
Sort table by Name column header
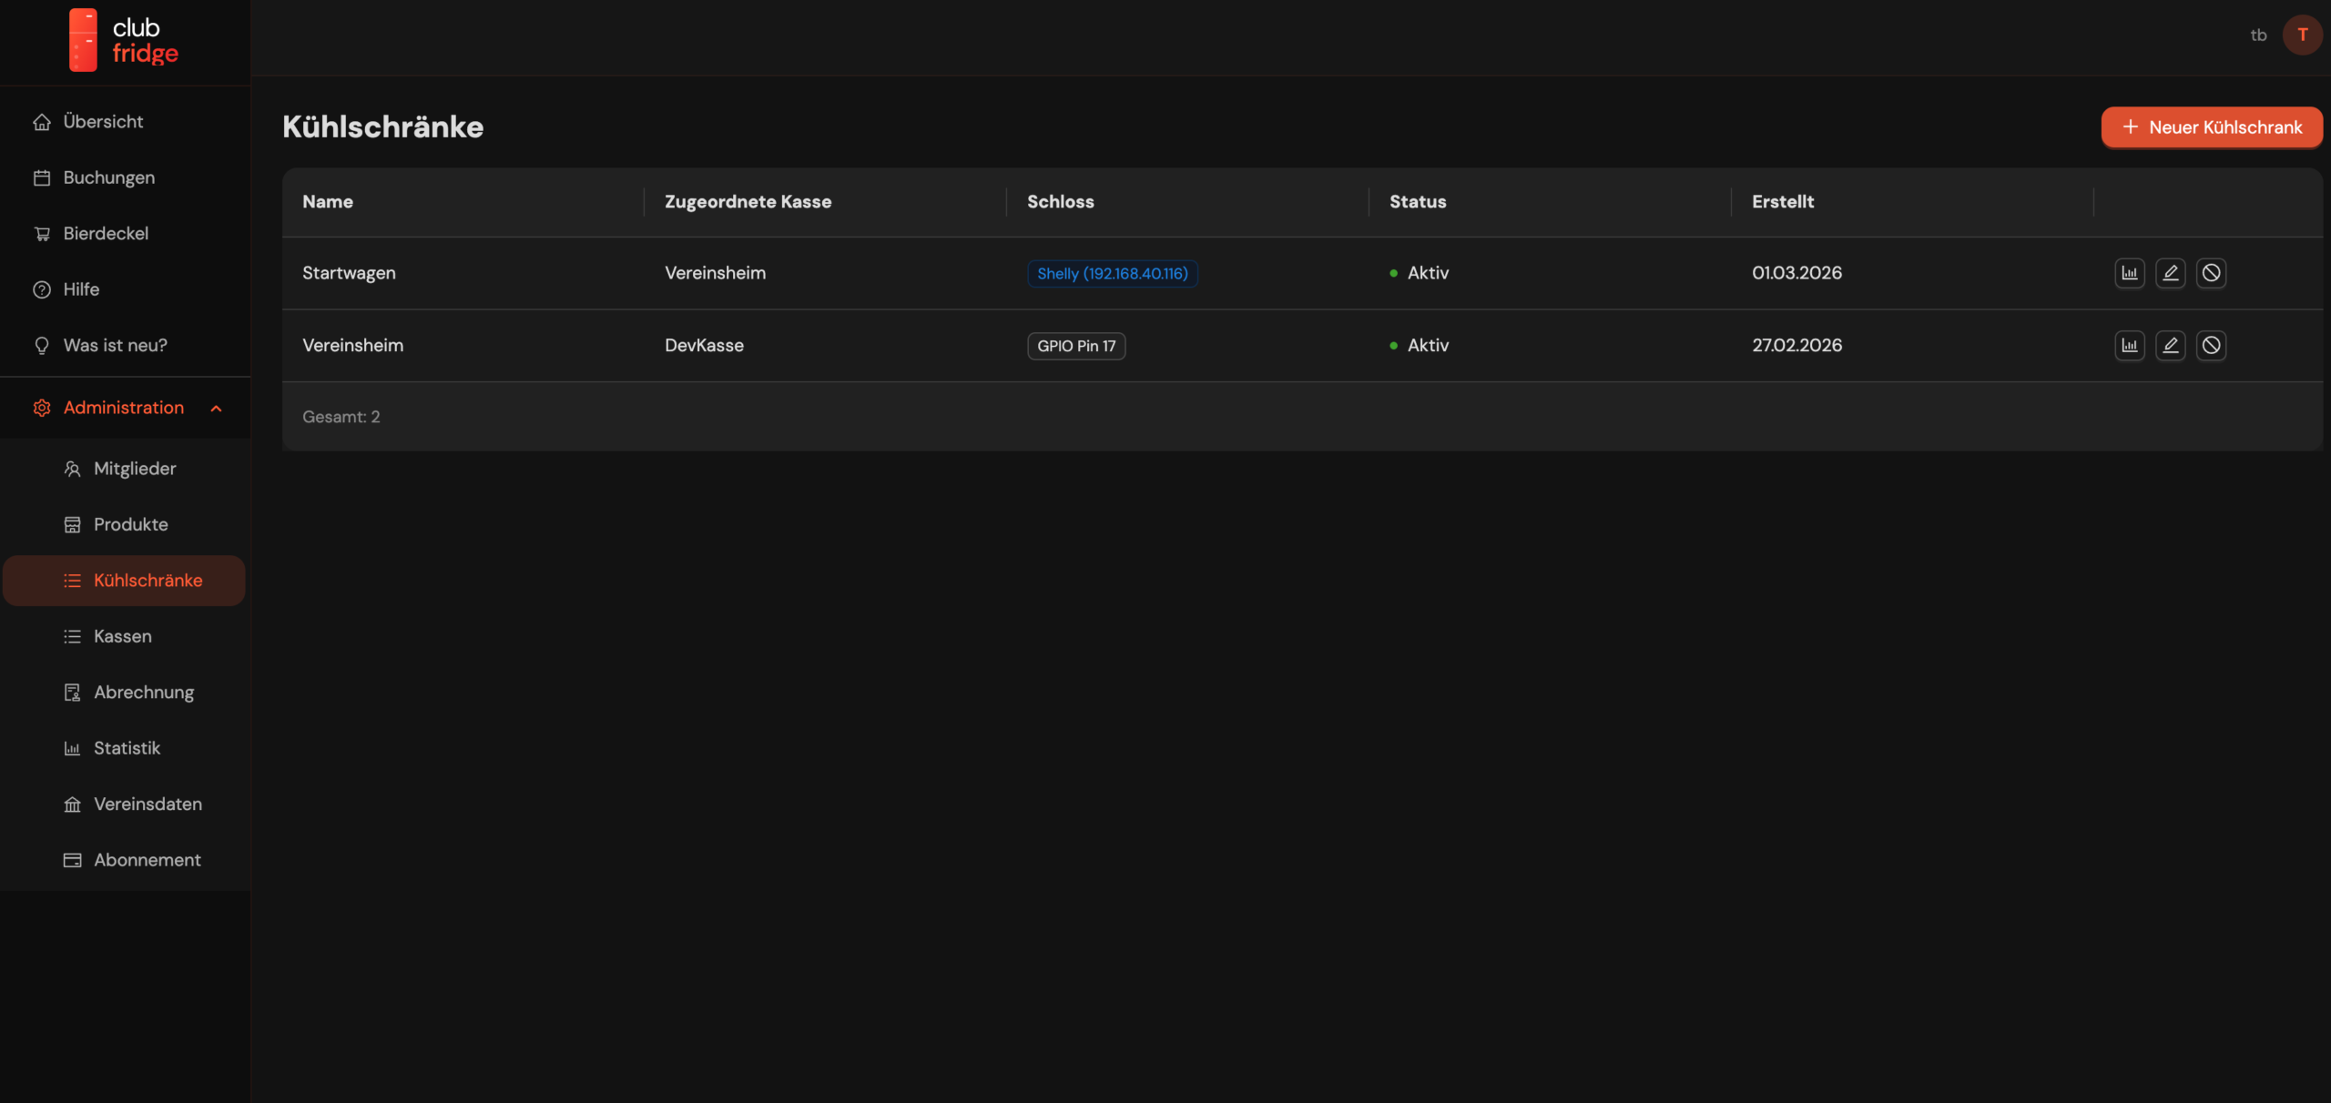(328, 202)
